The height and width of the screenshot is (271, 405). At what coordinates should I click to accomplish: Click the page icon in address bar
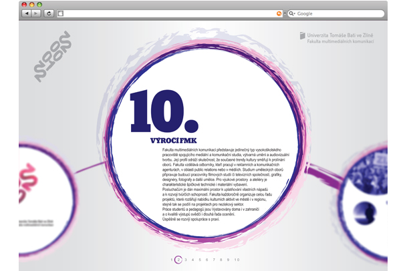[x=61, y=13]
